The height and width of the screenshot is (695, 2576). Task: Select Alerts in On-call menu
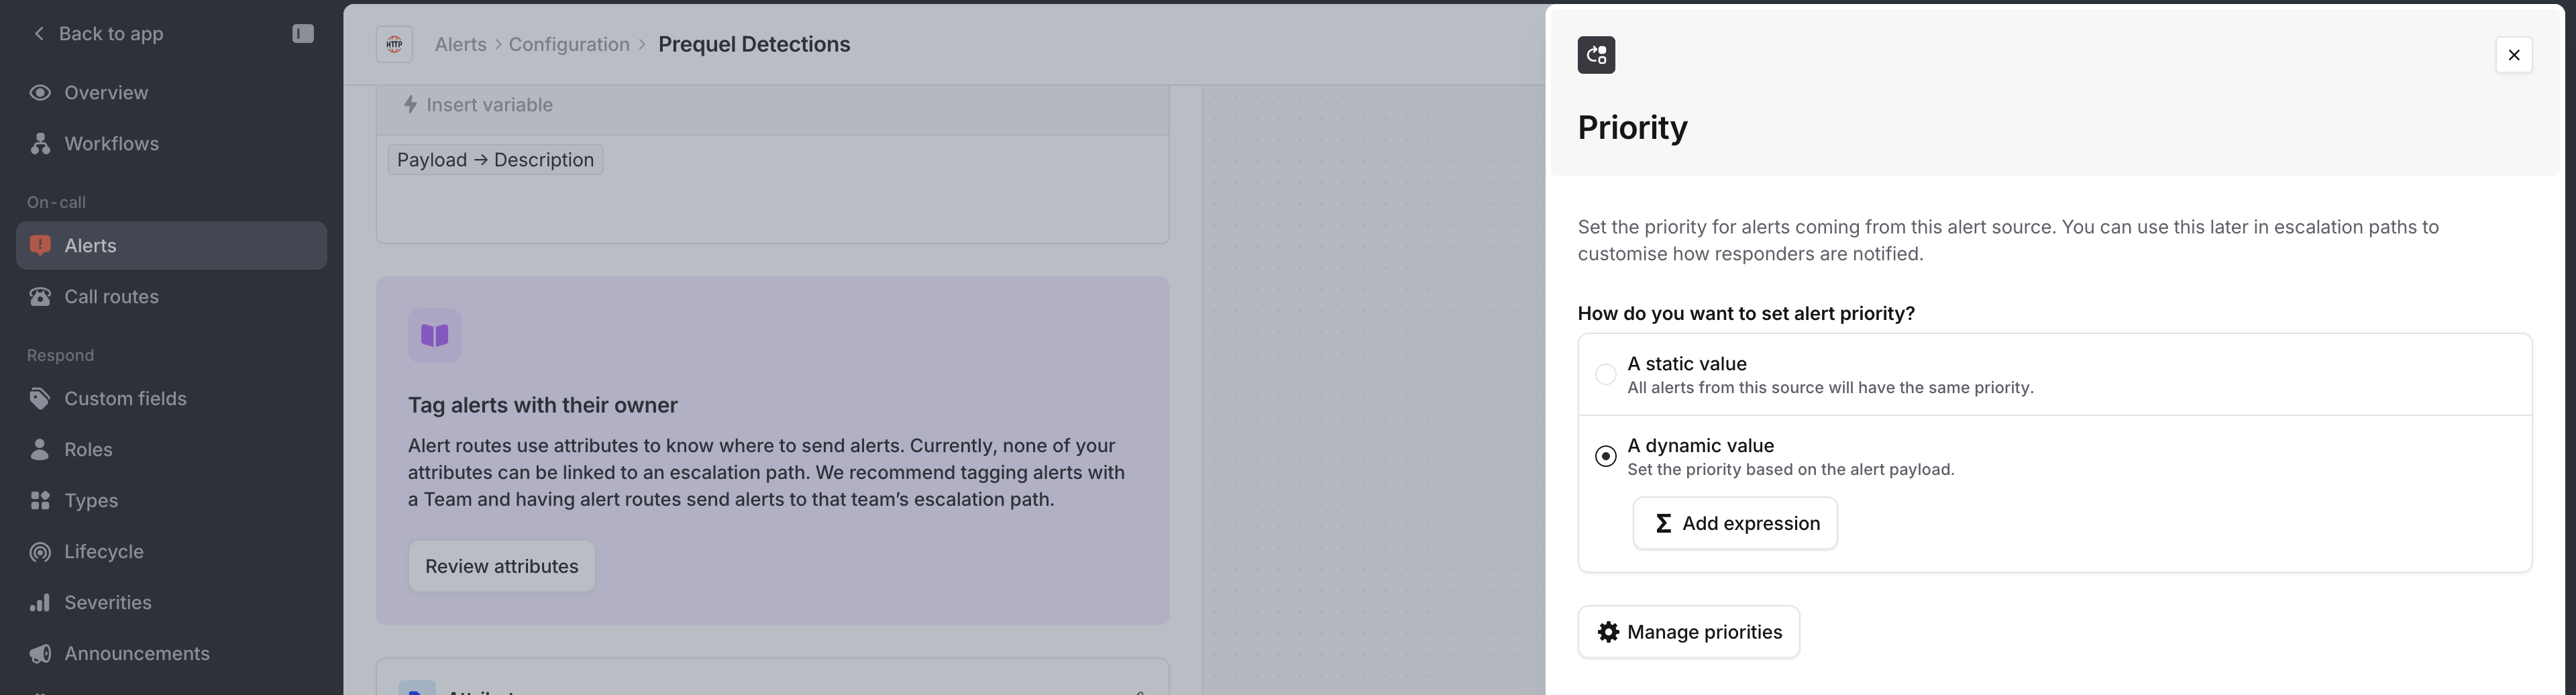pyautogui.click(x=90, y=246)
